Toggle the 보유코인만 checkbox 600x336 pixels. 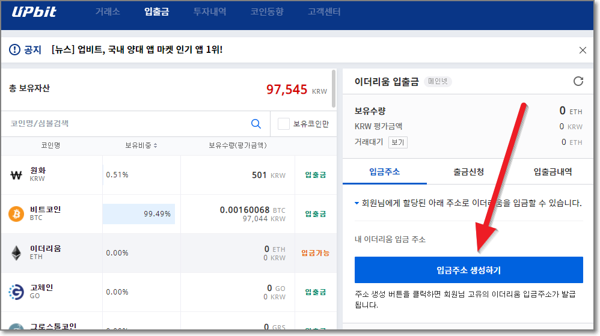tap(284, 124)
